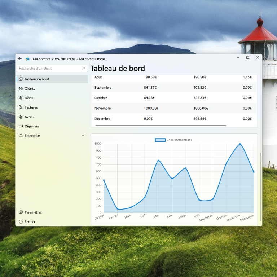Click the Ma compta app logo icon
277x277 pixels.
click(x=28, y=58)
